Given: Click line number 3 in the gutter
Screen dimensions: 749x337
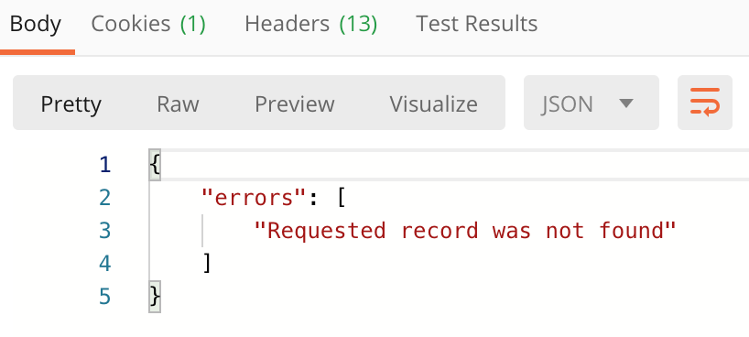Looking at the screenshot, I should (x=105, y=231).
